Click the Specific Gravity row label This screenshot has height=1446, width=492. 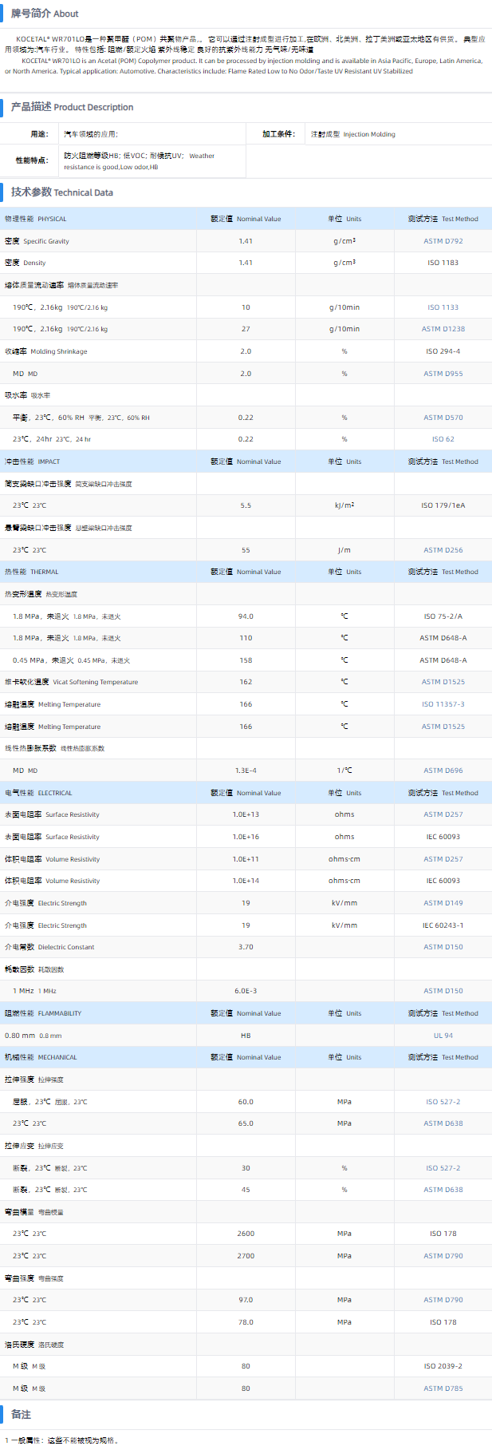pos(37,241)
